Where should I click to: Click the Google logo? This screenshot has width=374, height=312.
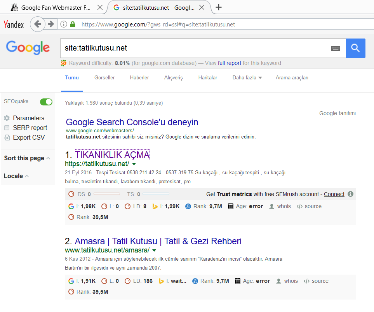[x=28, y=47]
